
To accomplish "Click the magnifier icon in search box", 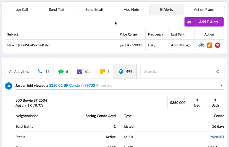I will (218, 72).
